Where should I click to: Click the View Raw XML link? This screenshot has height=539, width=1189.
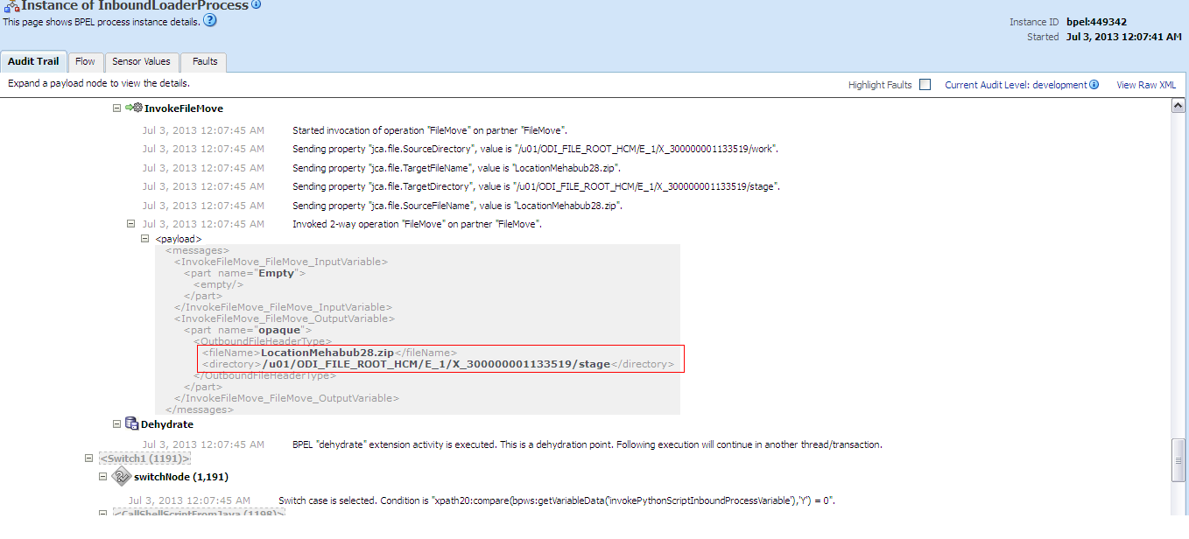point(1145,84)
